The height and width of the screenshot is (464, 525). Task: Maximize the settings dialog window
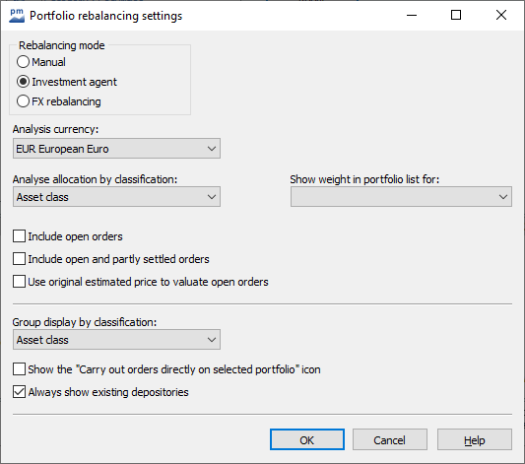[456, 16]
